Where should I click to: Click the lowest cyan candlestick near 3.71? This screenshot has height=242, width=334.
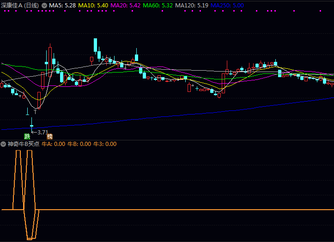32,122
